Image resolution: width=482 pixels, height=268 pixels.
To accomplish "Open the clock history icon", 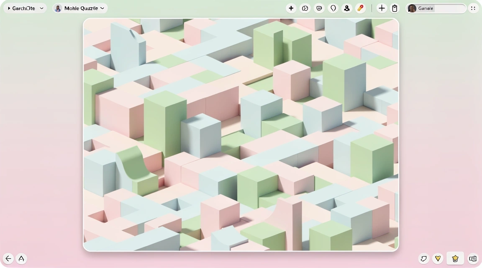I will (305, 8).
